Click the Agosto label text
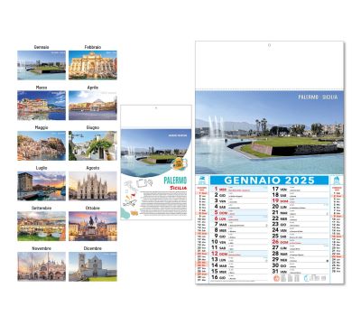Screen dimensions: 361x325 93,168
